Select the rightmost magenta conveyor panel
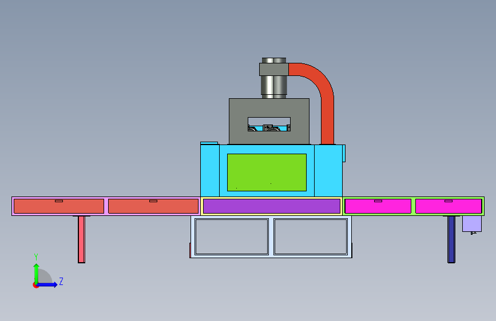 coord(449,206)
